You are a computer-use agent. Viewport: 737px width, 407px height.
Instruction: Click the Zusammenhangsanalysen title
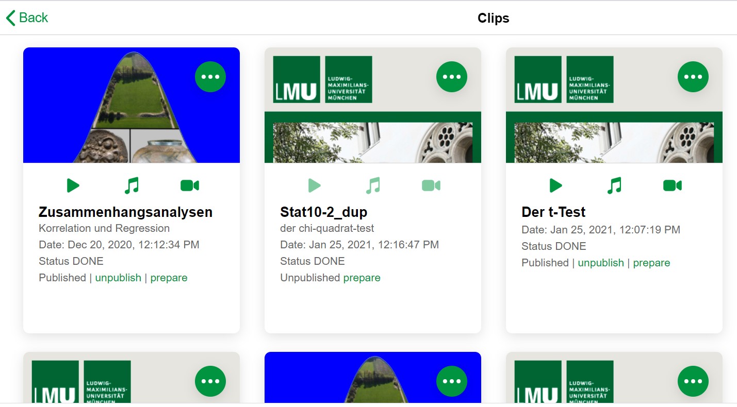click(125, 212)
